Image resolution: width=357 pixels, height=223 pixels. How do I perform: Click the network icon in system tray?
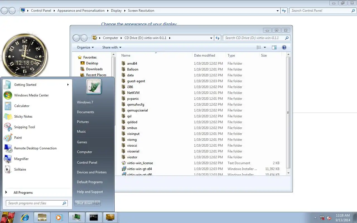click(322, 218)
